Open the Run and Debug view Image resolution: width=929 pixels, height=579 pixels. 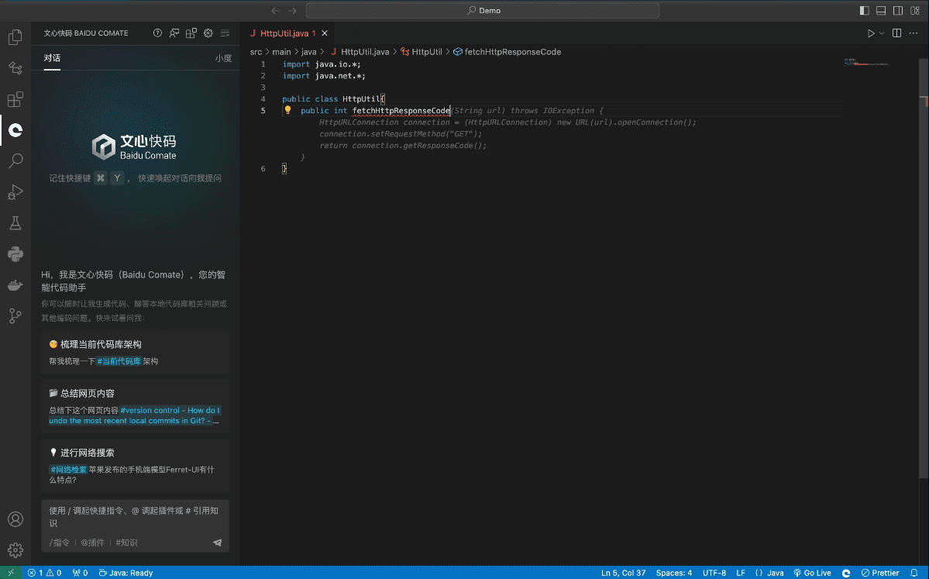click(x=15, y=191)
